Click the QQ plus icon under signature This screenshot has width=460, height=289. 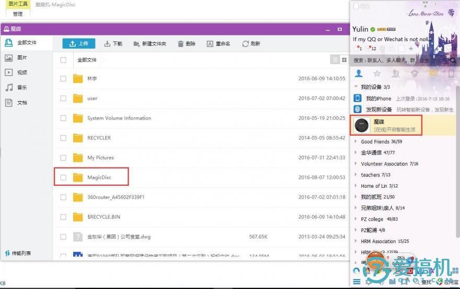(411, 49)
